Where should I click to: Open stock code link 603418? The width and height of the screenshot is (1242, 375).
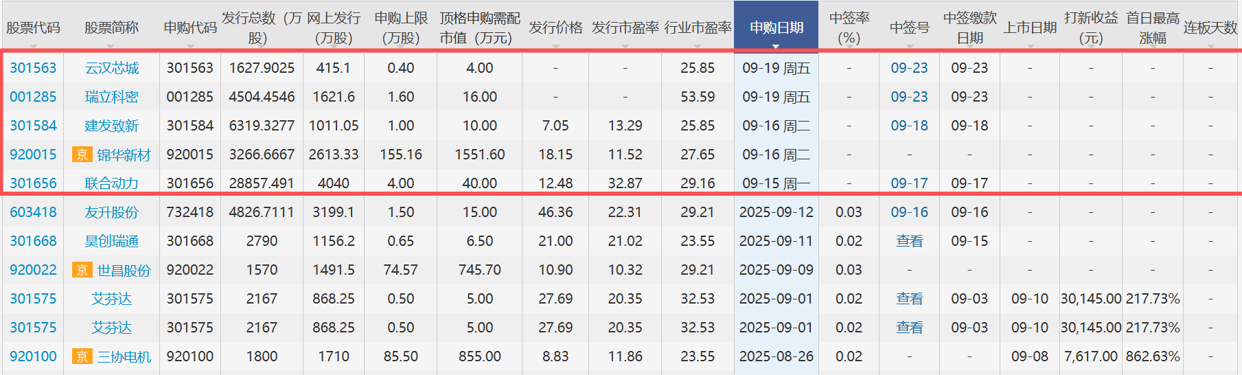(x=33, y=212)
